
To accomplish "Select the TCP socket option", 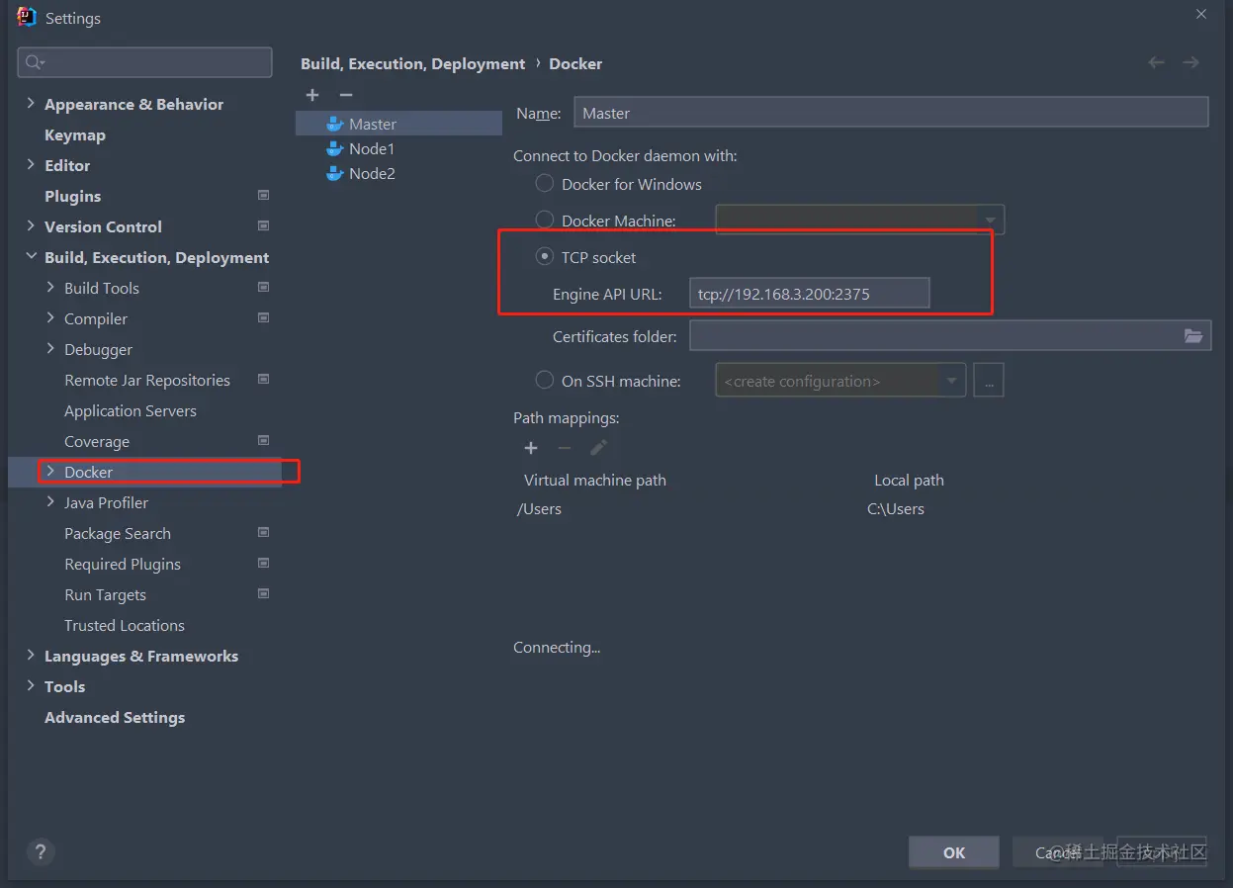I will tap(544, 256).
